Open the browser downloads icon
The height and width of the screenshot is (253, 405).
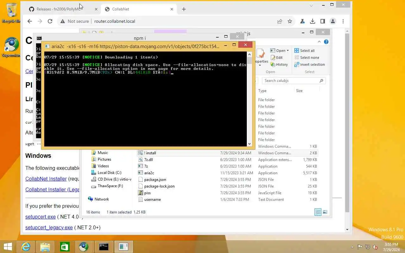click(x=313, y=21)
